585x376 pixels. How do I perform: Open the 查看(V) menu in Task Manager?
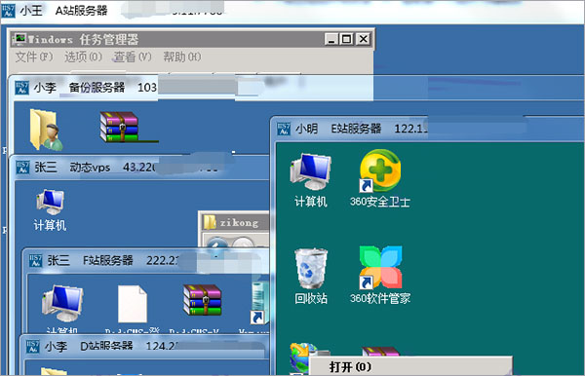133,57
